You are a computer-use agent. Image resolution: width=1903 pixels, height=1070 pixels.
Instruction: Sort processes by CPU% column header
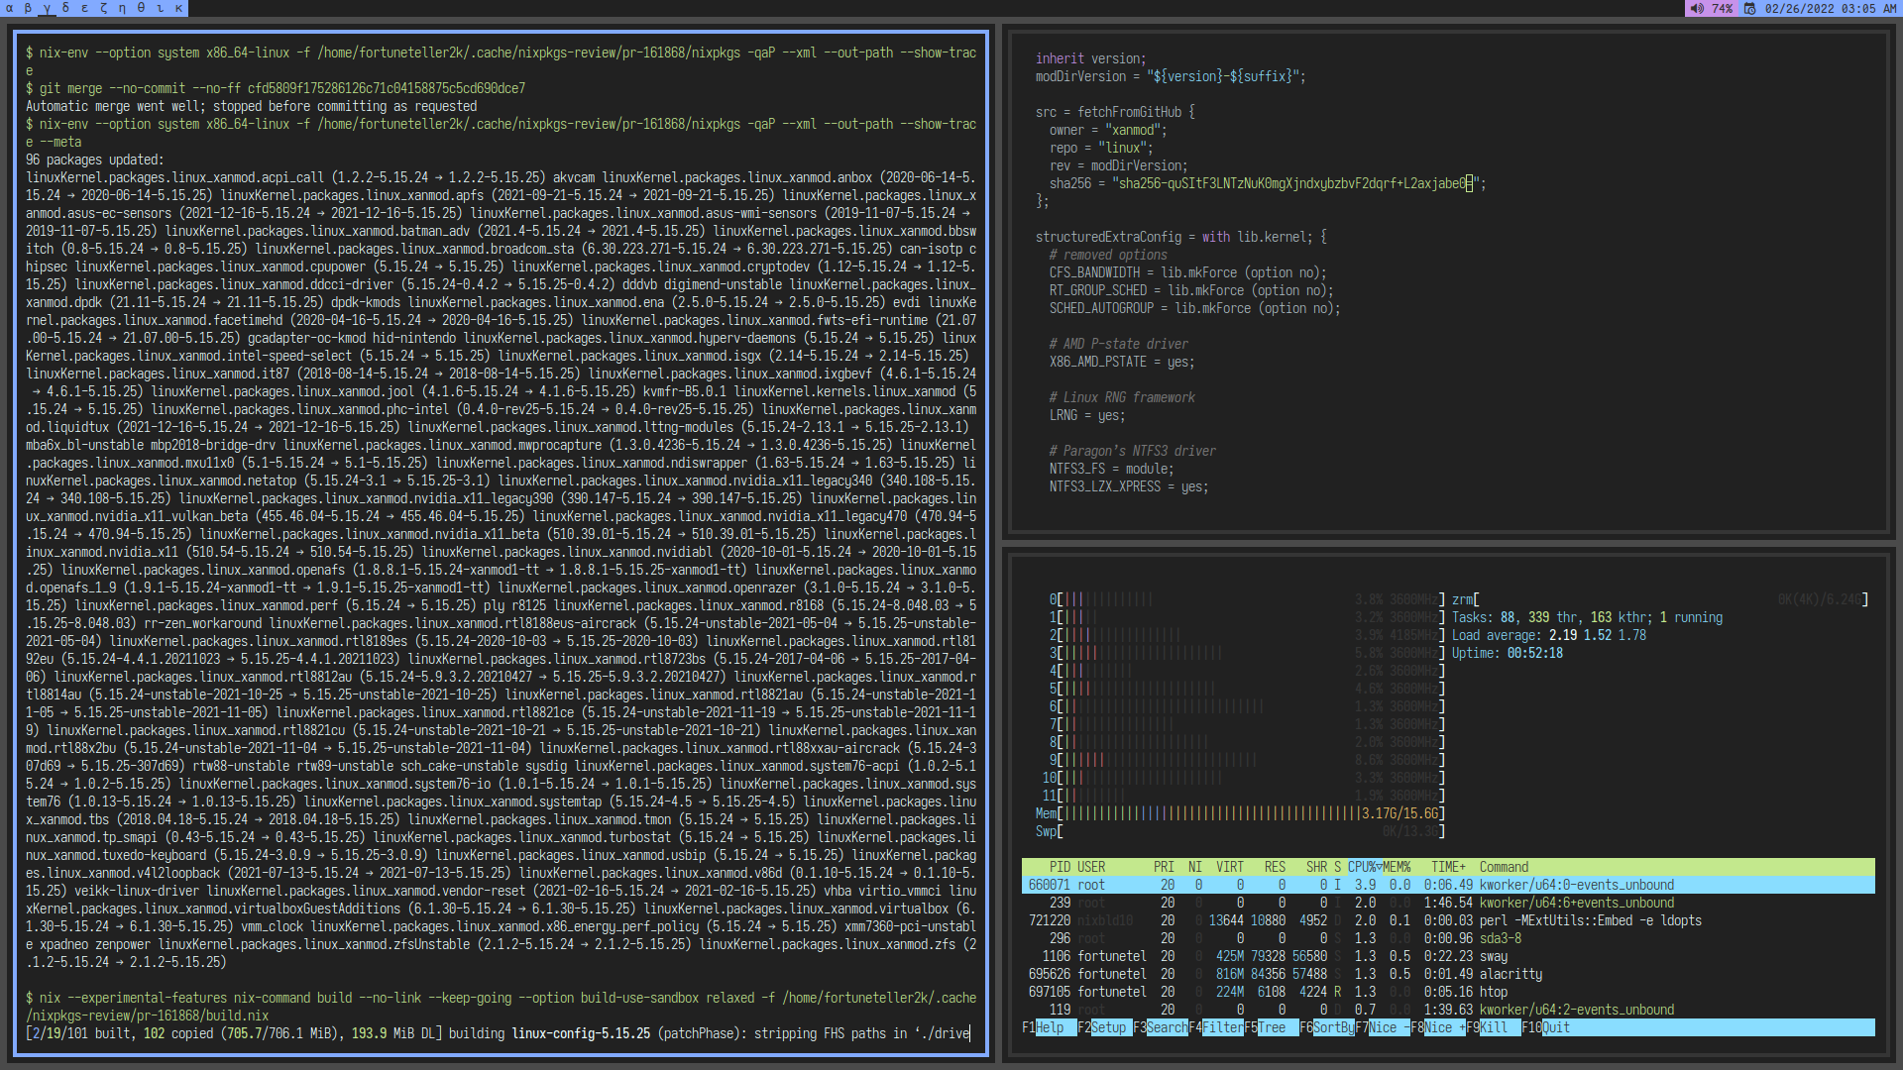point(1364,867)
